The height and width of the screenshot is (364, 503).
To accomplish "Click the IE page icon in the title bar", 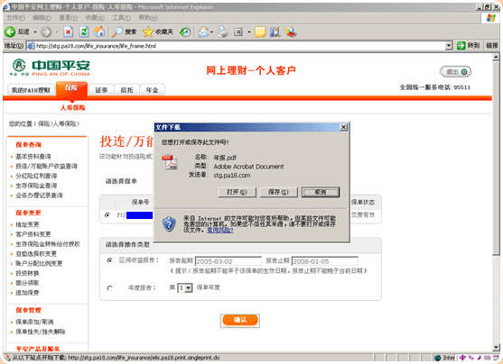I will tap(6, 6).
